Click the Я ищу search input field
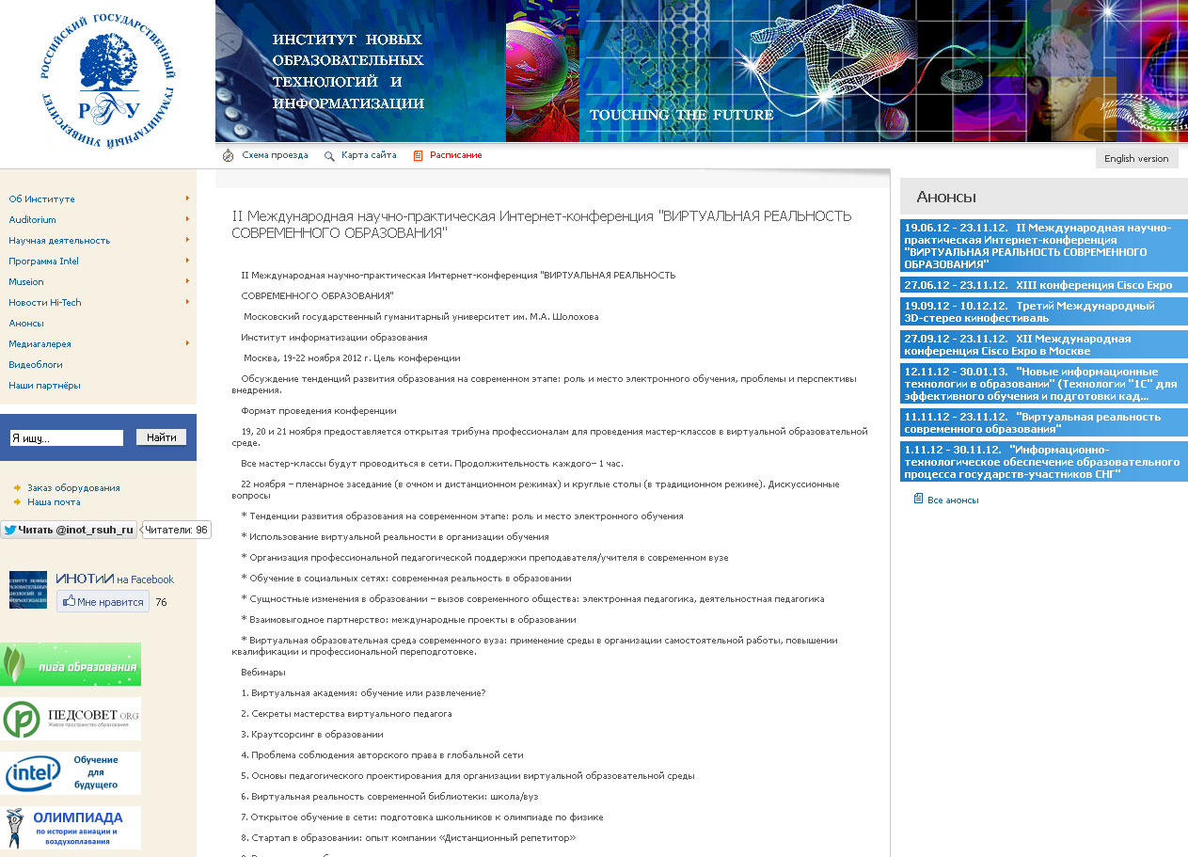The width and height of the screenshot is (1188, 857). (x=66, y=437)
